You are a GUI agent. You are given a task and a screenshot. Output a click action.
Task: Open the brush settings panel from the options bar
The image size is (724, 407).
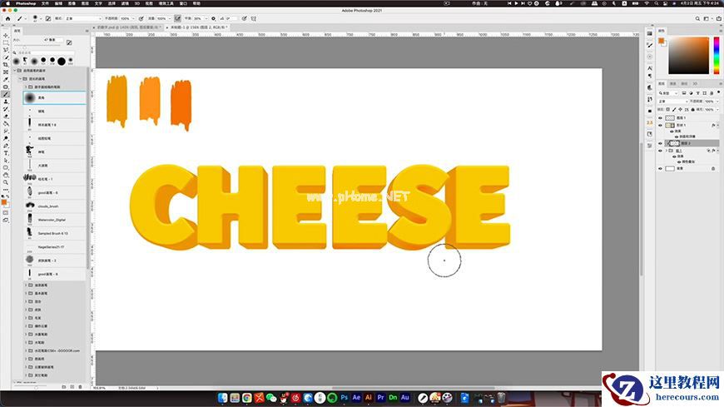[48, 18]
